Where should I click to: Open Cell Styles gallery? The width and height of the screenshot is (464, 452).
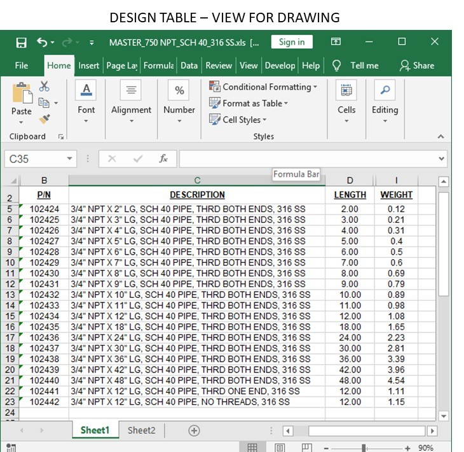coord(238,120)
